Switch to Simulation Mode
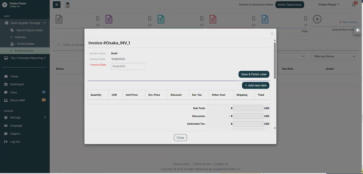This screenshot has width=363, height=174. tap(256, 4)
